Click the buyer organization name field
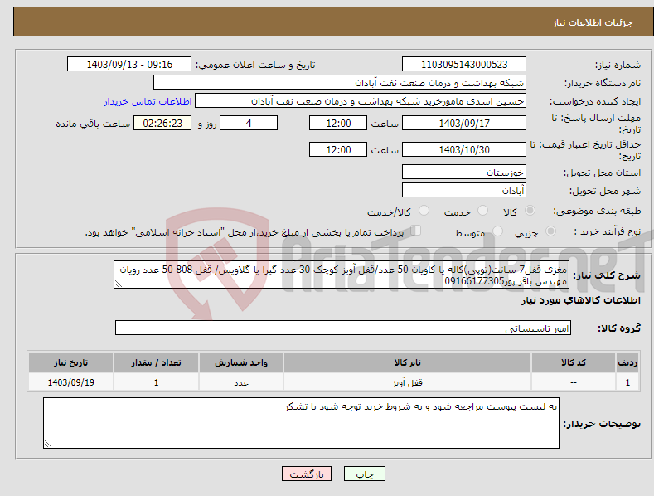 pos(340,83)
